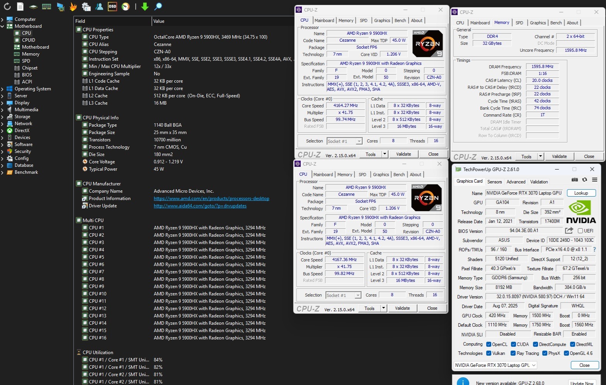Click Validate in the 4164.27 MHz CPU-Z window
The image size is (606, 385).
point(403,154)
